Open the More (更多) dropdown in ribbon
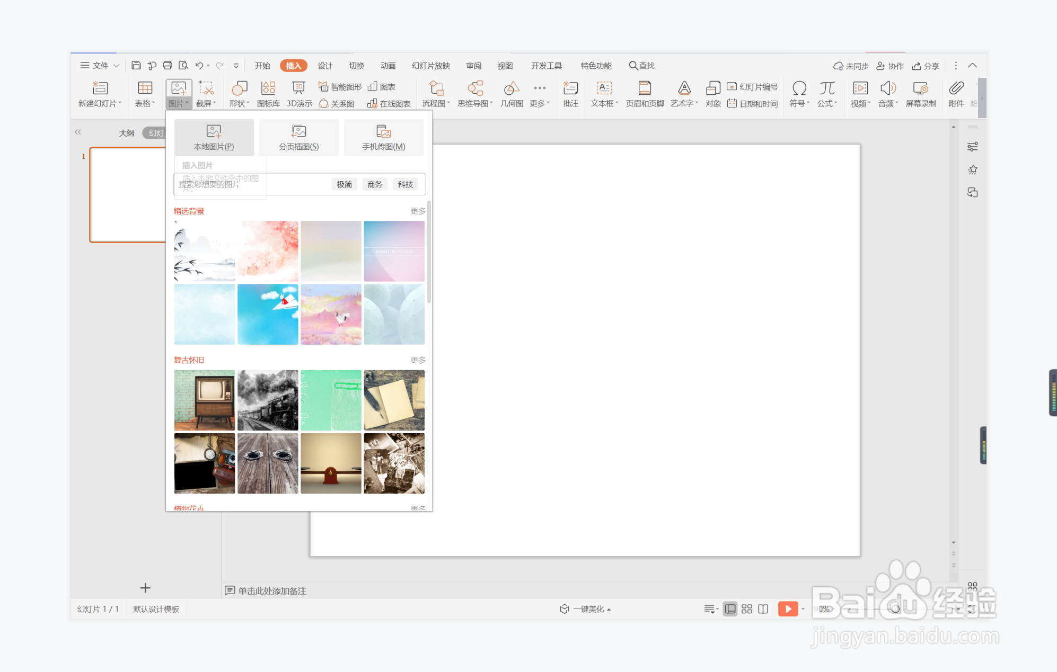The image size is (1057, 672). pyautogui.click(x=540, y=94)
